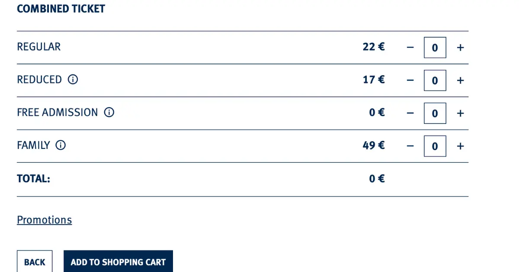Focus the Regular quantity field
The width and height of the screenshot is (519, 272).
[x=435, y=47]
